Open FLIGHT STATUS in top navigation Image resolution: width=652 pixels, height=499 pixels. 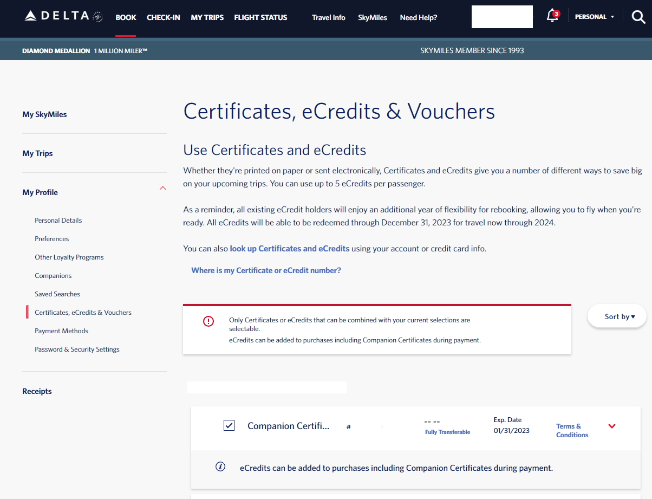pos(260,17)
